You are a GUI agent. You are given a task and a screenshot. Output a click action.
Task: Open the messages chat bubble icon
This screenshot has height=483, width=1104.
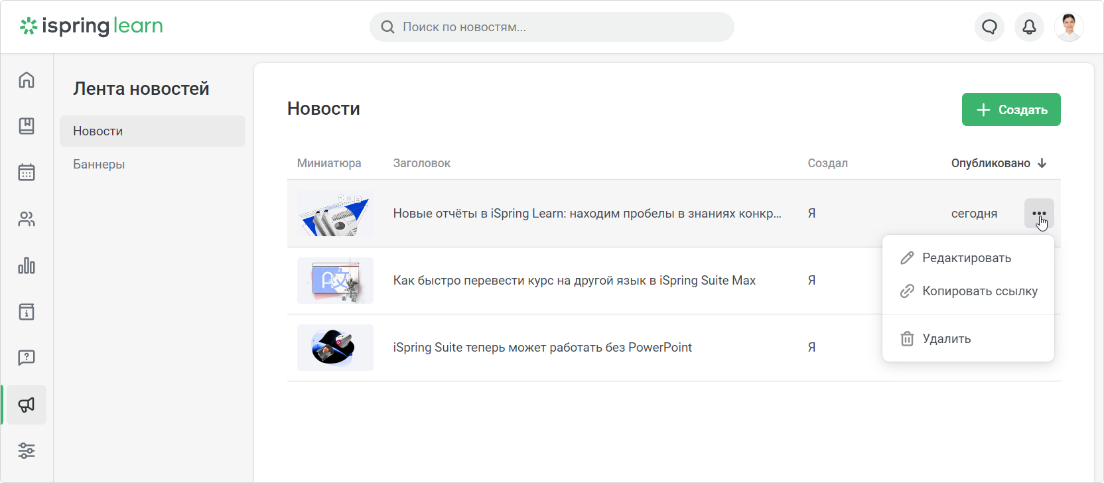tap(989, 27)
